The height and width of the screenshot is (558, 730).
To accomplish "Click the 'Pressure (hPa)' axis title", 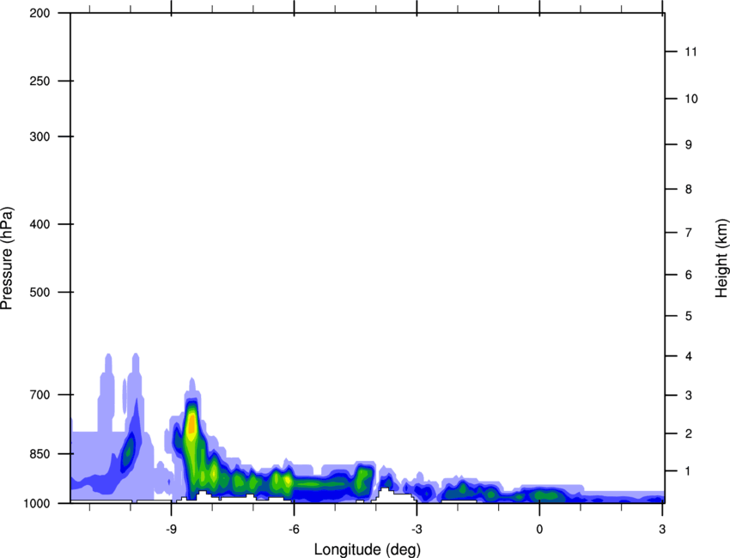I will click(7, 258).
